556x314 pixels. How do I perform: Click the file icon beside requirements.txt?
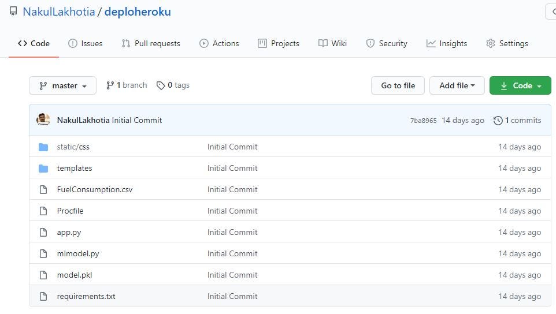[x=43, y=296]
